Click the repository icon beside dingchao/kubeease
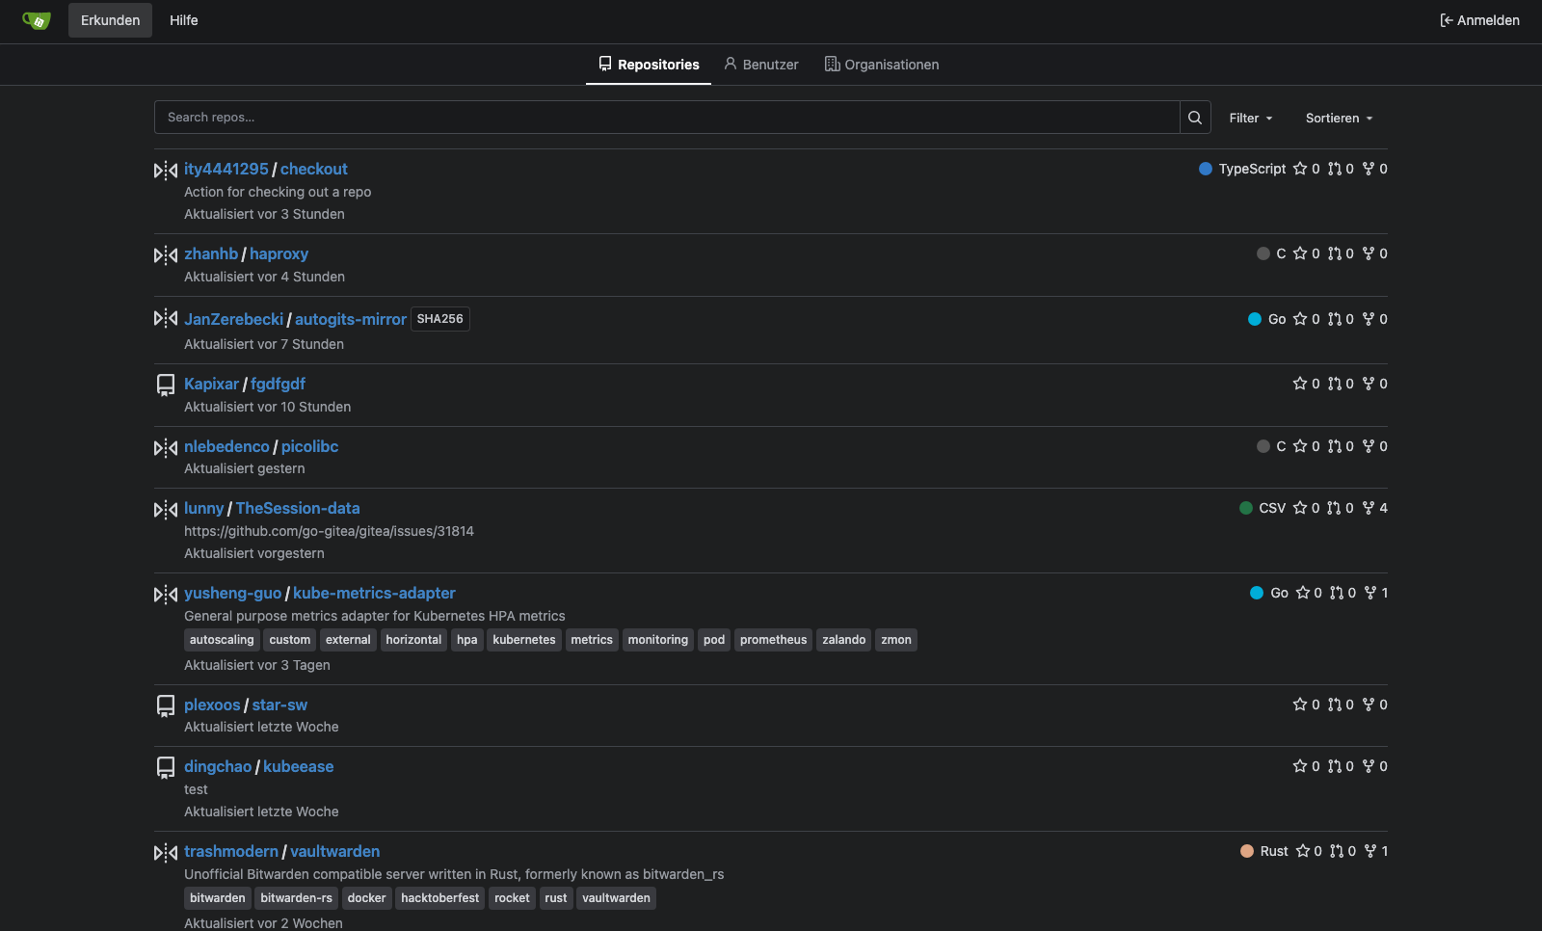 coord(166,768)
